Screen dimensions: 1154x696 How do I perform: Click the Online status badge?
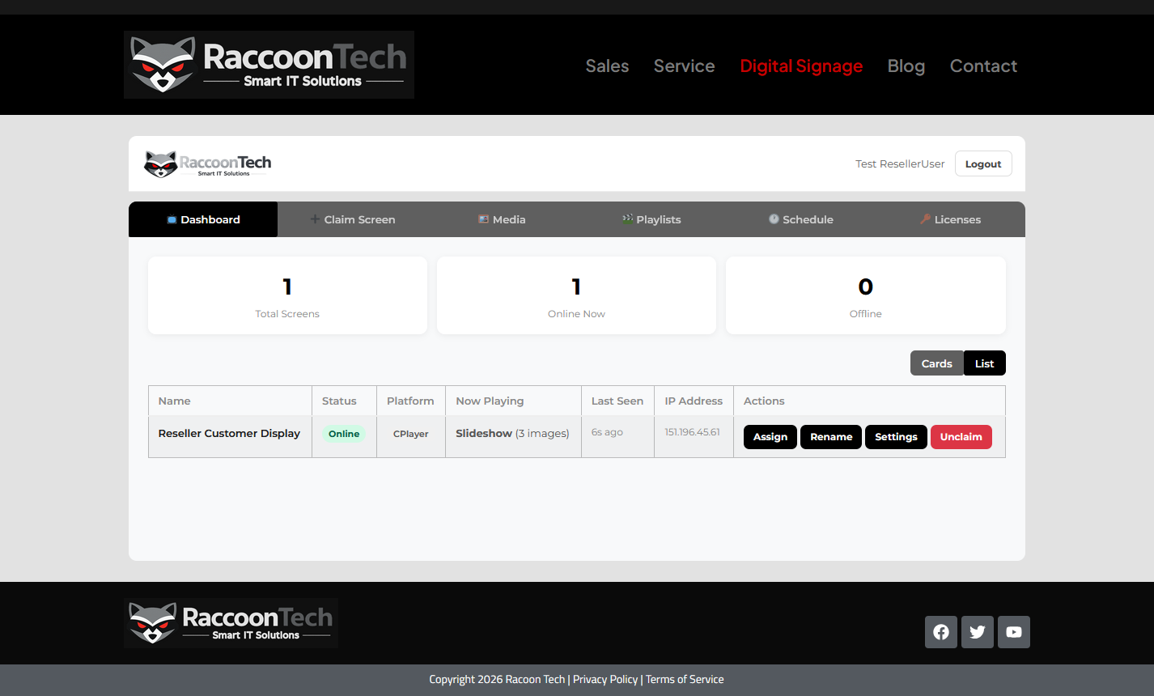[x=344, y=433]
